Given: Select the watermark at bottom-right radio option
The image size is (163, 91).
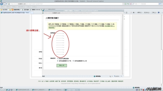Looking at the screenshot, I should click(58, 61).
